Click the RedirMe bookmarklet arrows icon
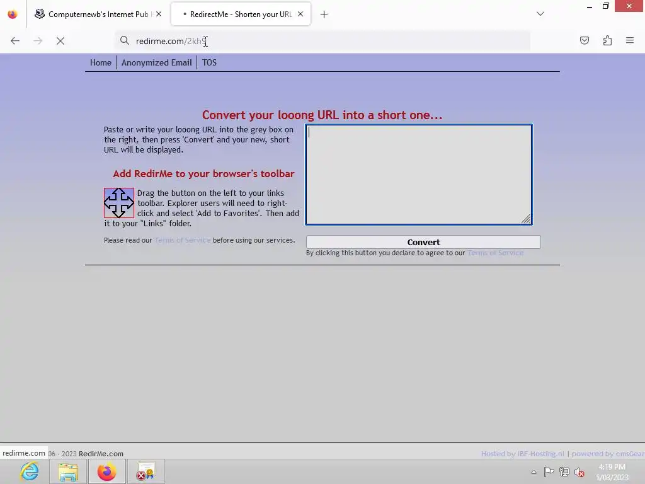 pos(119,203)
